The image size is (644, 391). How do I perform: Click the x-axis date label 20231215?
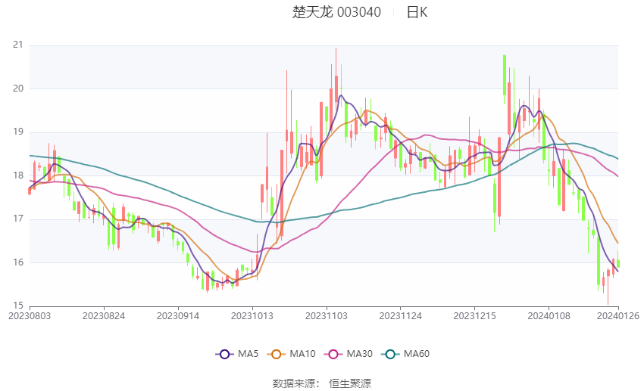[475, 316]
